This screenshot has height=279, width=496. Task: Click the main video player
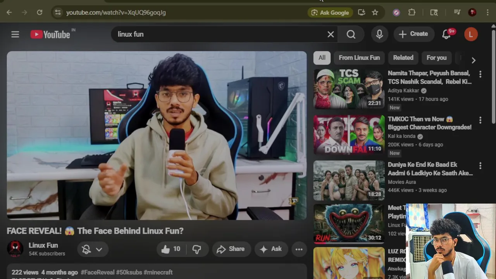click(x=157, y=136)
